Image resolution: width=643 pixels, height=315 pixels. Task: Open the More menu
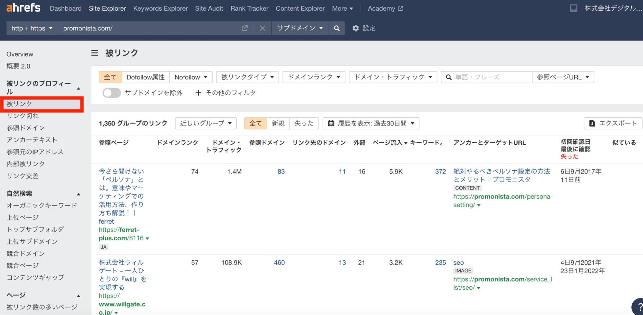[343, 8]
